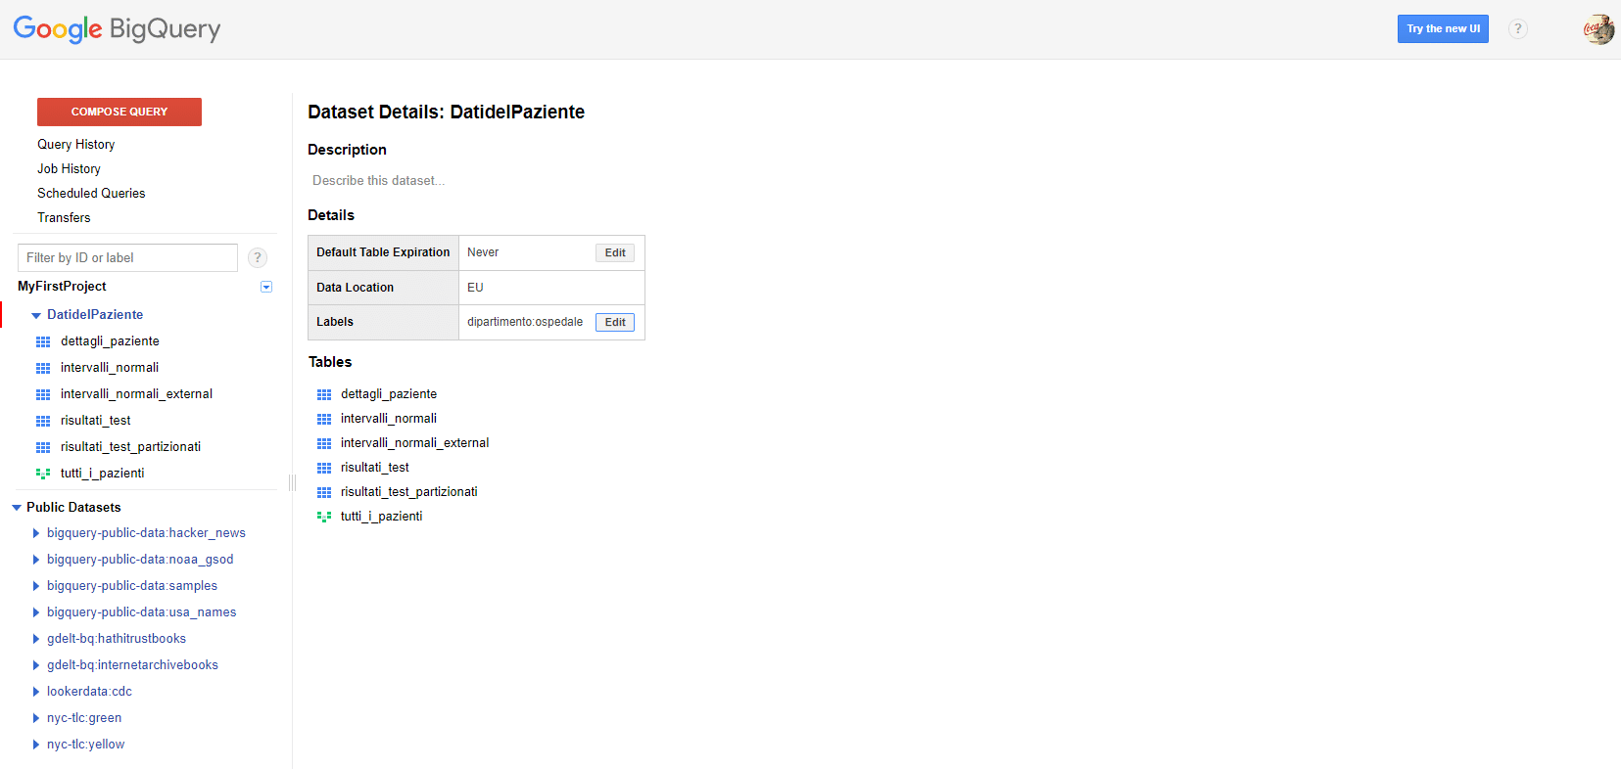
Task: Click the sidebar resize handle divider
Action: [292, 482]
